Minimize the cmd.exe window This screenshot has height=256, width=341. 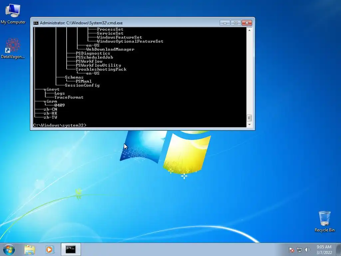pos(225,23)
